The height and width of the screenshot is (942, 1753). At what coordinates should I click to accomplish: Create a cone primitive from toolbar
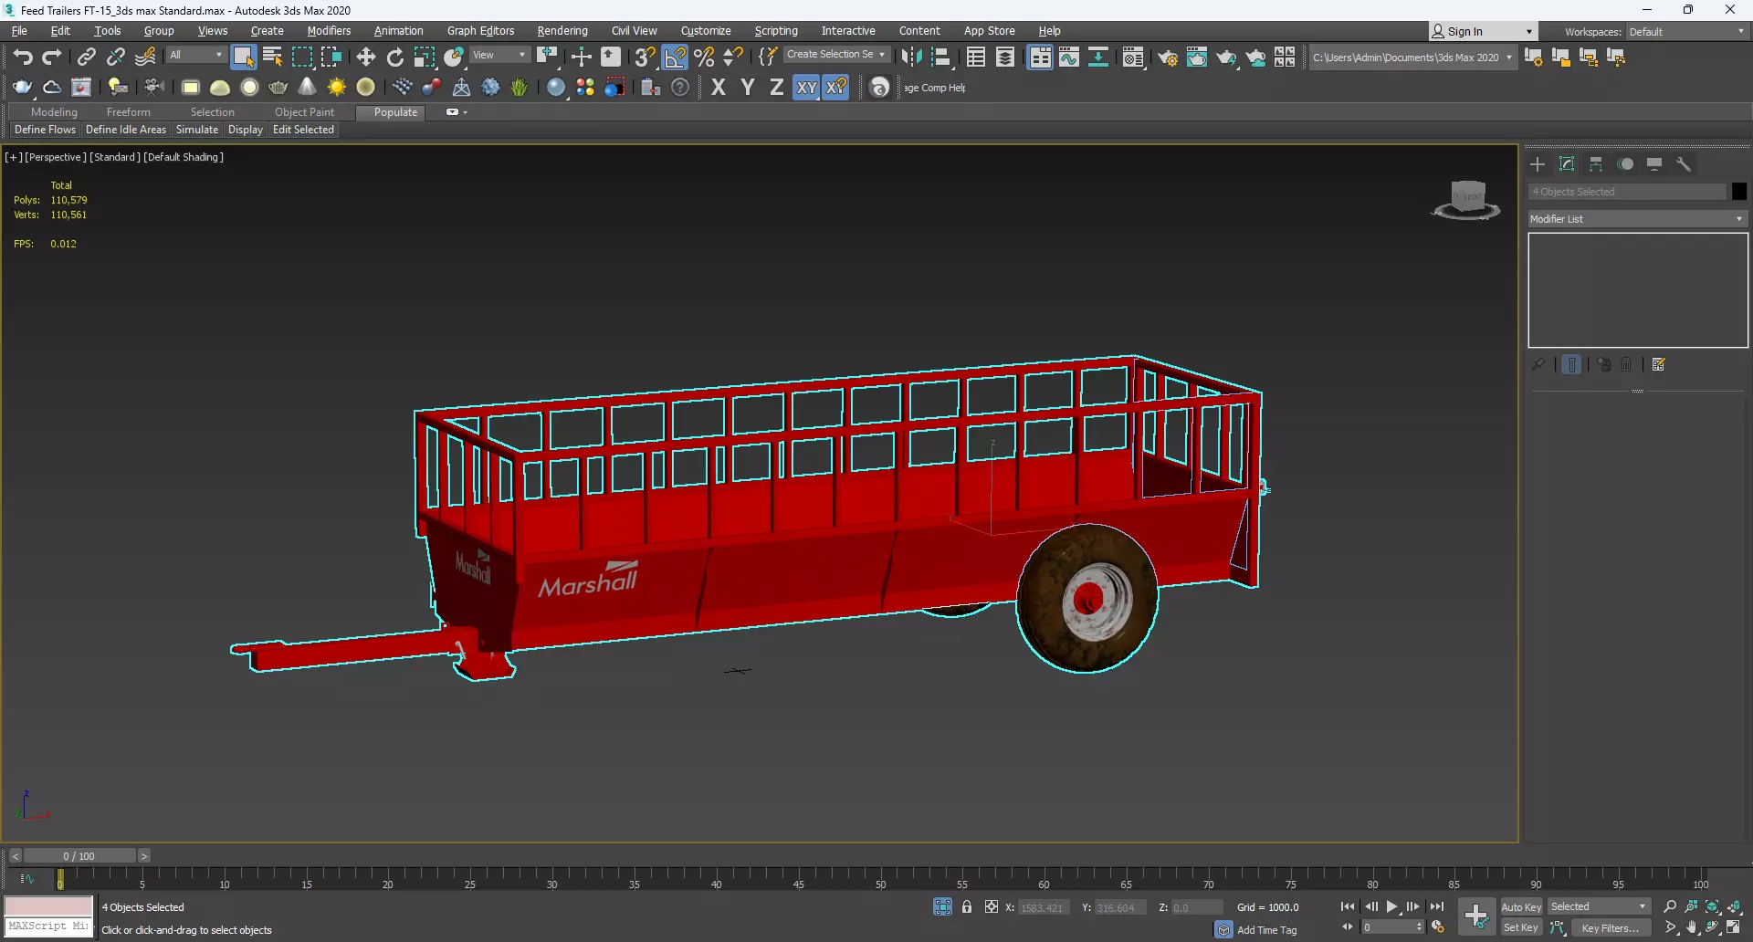click(308, 88)
